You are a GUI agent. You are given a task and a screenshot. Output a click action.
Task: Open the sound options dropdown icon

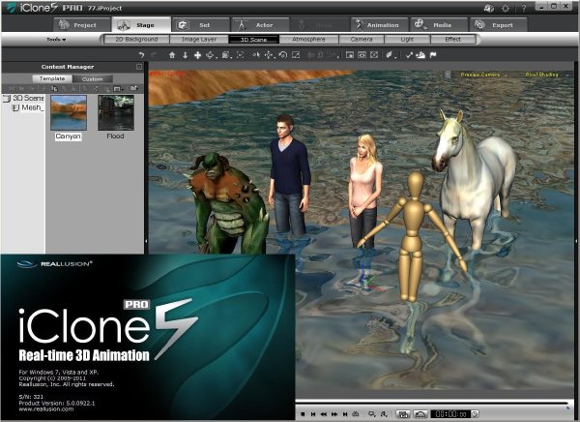(384, 414)
